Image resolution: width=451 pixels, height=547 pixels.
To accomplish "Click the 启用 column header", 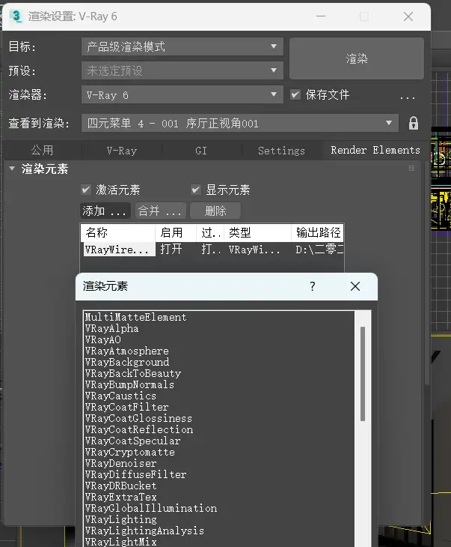I will point(176,233).
